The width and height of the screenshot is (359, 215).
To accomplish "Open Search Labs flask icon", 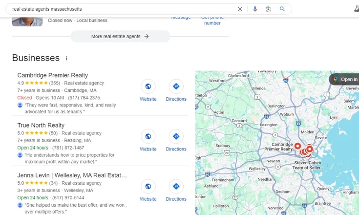I will [x=357, y=9].
